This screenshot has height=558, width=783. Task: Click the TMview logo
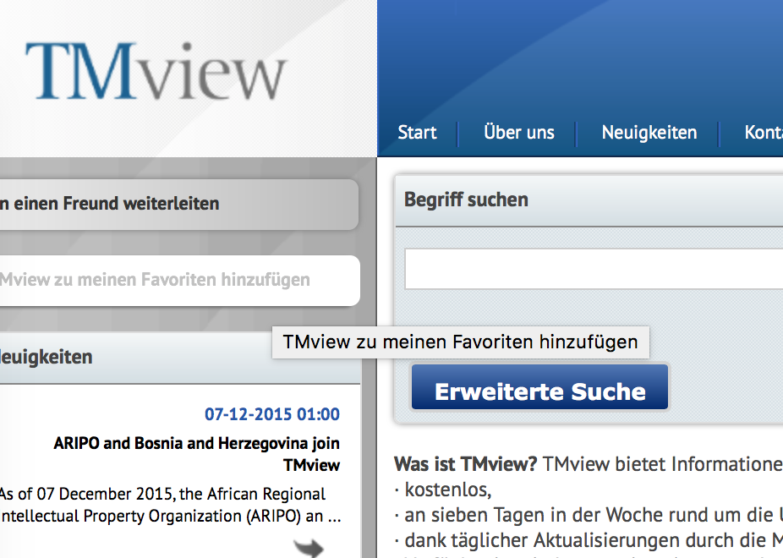coord(156,71)
